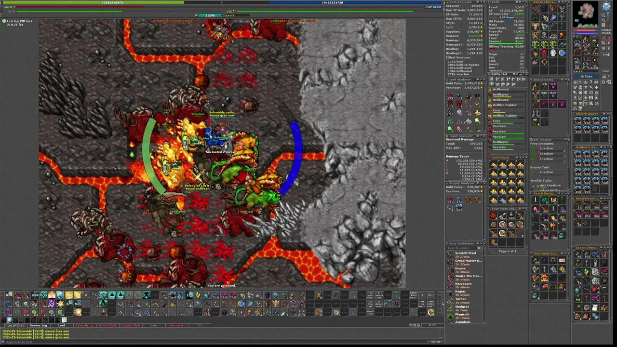Switch to Server Log tab
The width and height of the screenshot is (617, 347).
pyautogui.click(x=39, y=325)
